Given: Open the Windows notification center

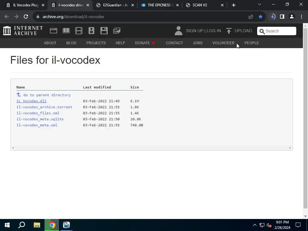Looking at the screenshot, I should 298,225.
